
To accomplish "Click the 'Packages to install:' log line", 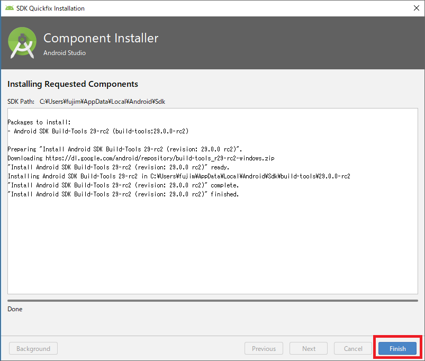I will [x=39, y=122].
